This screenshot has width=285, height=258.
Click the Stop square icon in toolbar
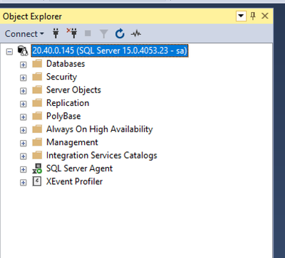pyautogui.click(x=88, y=33)
